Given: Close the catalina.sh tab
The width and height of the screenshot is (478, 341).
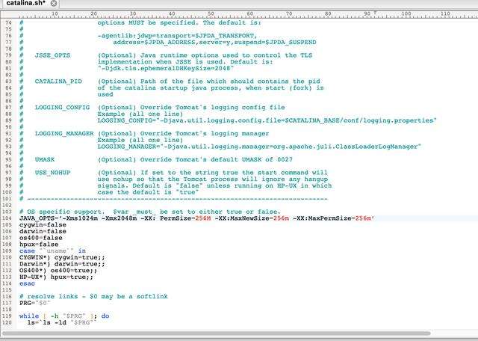Looking at the screenshot, I should pyautogui.click(x=54, y=3).
